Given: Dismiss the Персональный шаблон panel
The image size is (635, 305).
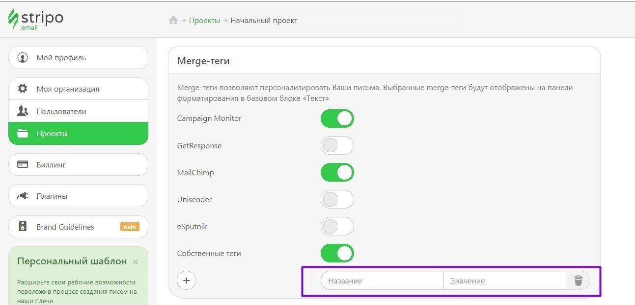Looking at the screenshot, I should pos(136,261).
